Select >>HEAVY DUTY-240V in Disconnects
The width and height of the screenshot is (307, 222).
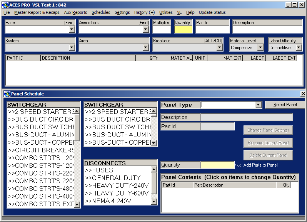[x=118, y=185]
